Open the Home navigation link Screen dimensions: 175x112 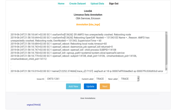[x=61, y=3]
